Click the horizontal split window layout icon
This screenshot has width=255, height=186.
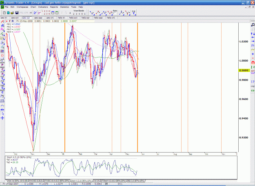coord(53,13)
